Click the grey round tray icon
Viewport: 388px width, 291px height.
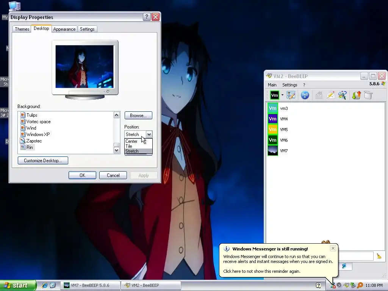[339, 285]
